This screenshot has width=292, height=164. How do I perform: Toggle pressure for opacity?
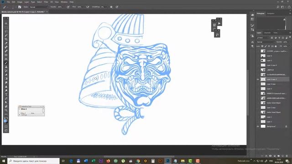(x=68, y=7)
